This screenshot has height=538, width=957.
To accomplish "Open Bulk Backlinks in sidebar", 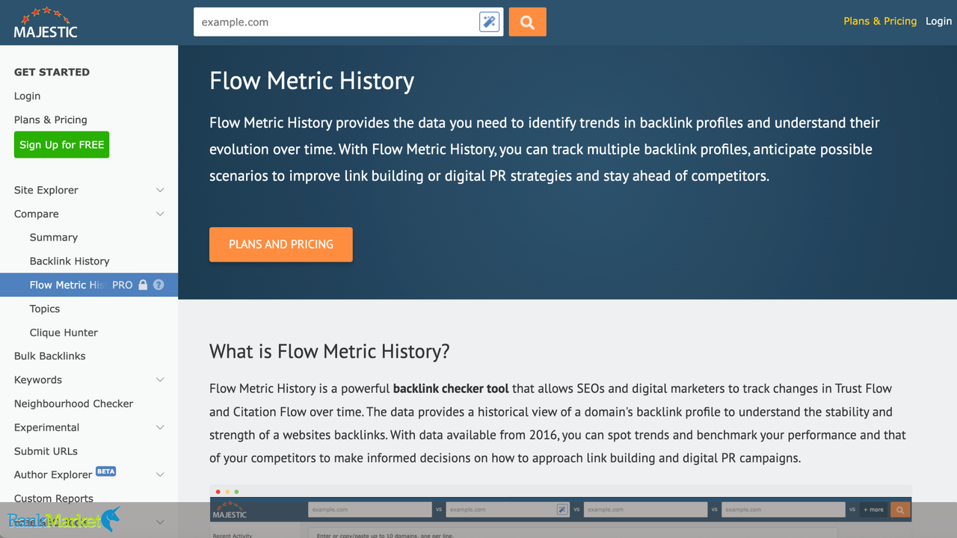I will [50, 356].
